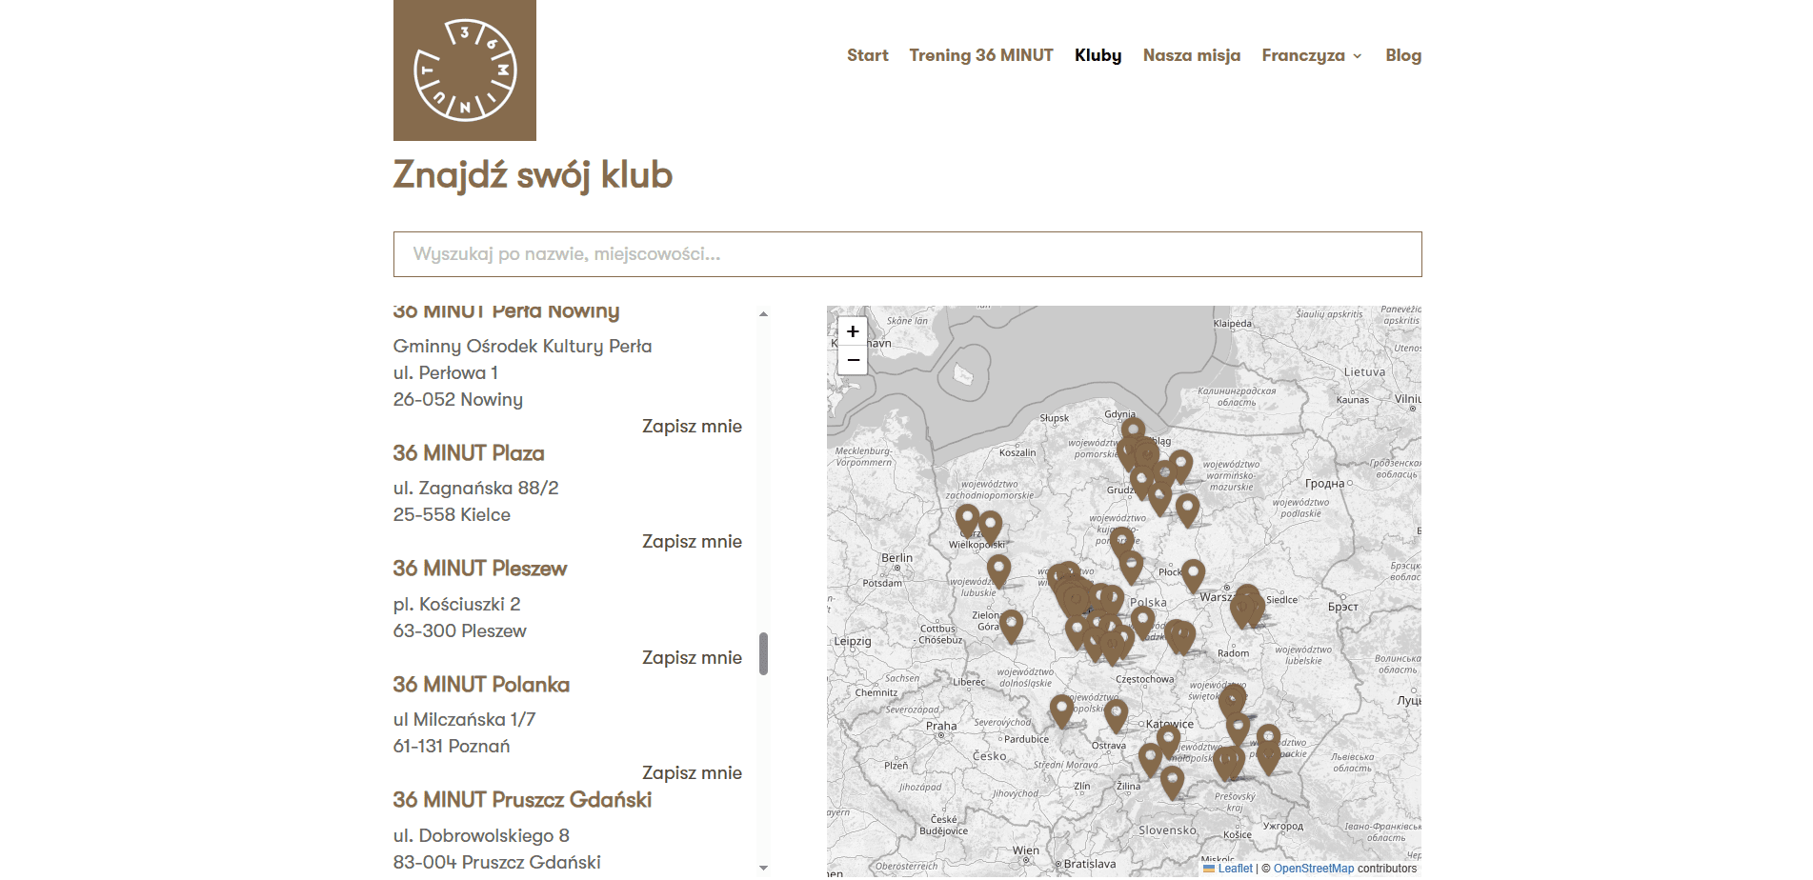
Task: Click the pin near Opole east side
Action: (x=1116, y=714)
